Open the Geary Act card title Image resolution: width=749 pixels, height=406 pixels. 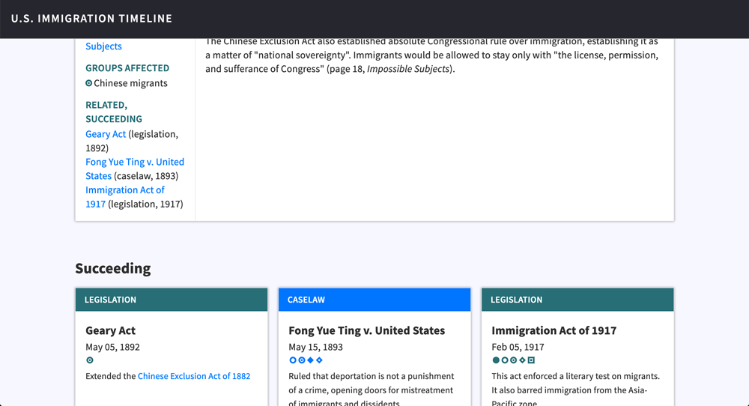click(111, 330)
